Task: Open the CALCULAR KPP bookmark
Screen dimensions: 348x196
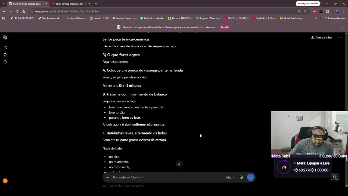Action: (22, 18)
